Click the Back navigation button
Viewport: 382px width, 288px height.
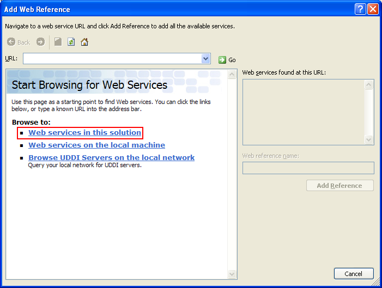(x=19, y=42)
